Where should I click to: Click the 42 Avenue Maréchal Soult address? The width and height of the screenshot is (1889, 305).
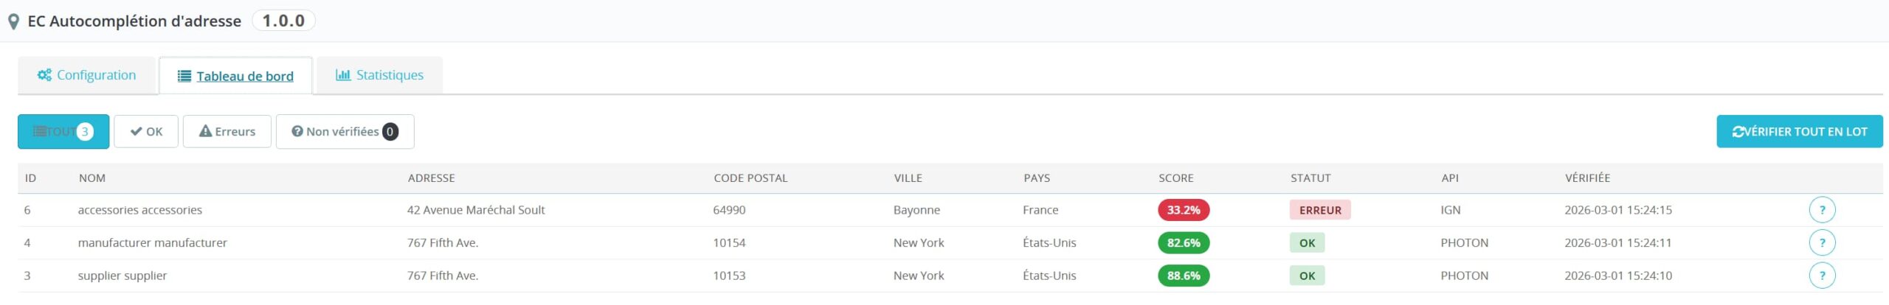point(476,210)
